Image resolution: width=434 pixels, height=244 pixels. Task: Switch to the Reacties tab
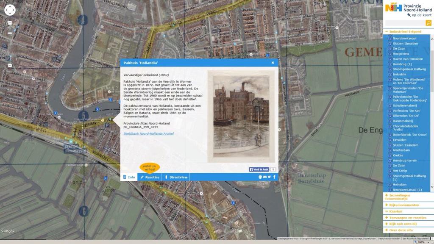150,177
